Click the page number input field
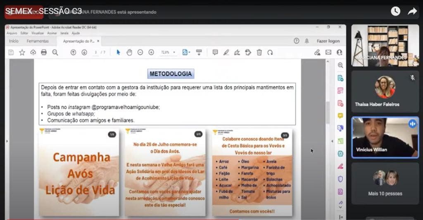Image resolution: width=423 pixels, height=220 pixels. click(95, 52)
